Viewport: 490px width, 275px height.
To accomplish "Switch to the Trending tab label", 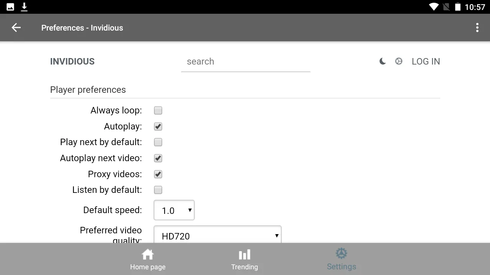I will click(x=245, y=267).
